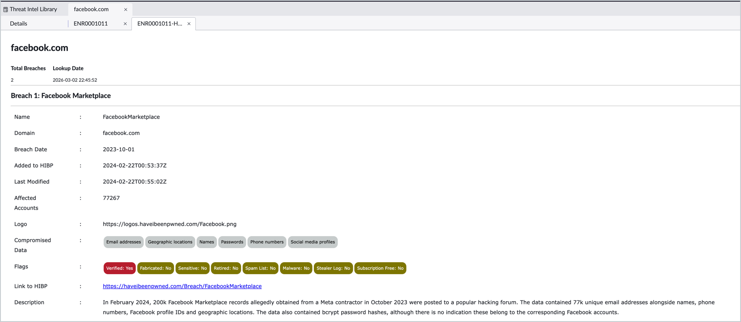This screenshot has height=322, width=741.
Task: Select the facebook.com top tab
Action: [91, 9]
